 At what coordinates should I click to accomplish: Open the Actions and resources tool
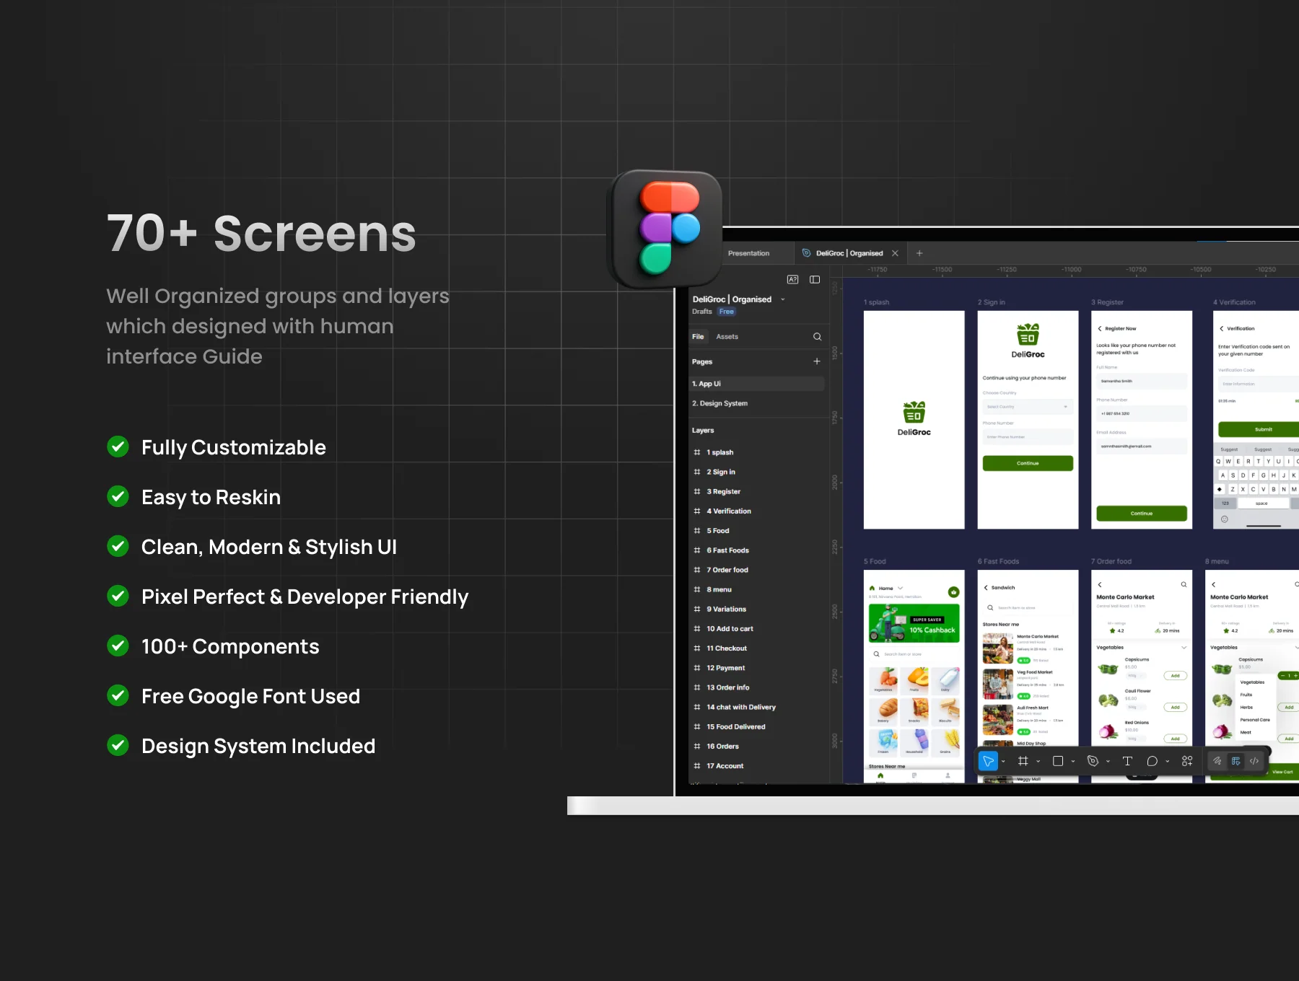pyautogui.click(x=1187, y=761)
